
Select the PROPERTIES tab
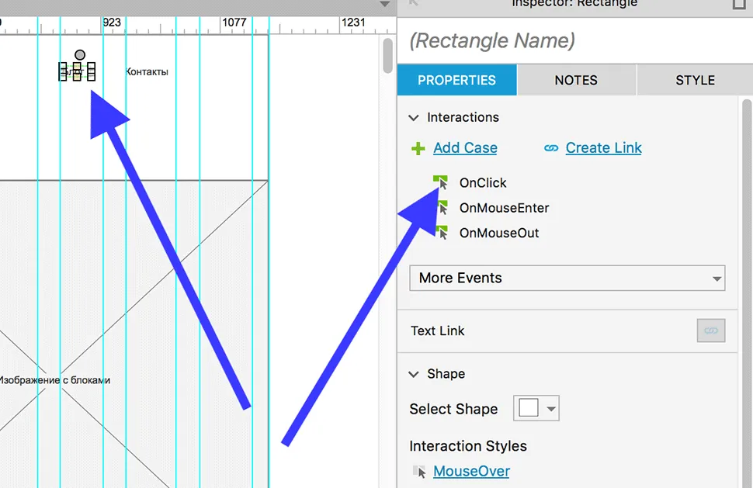click(456, 80)
